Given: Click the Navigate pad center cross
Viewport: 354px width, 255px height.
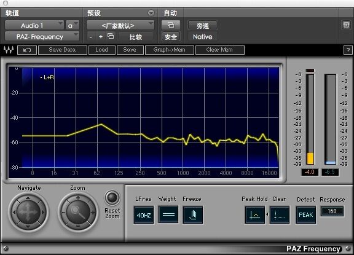Looking at the screenshot, I should tap(28, 213).
